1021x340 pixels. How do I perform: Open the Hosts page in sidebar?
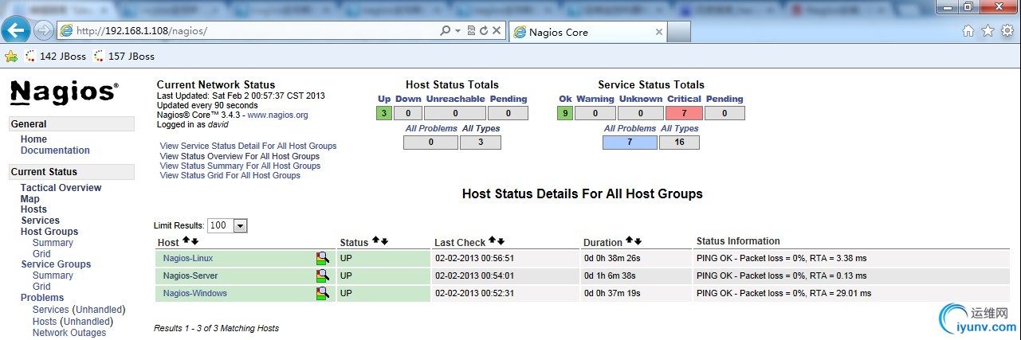pyautogui.click(x=33, y=209)
